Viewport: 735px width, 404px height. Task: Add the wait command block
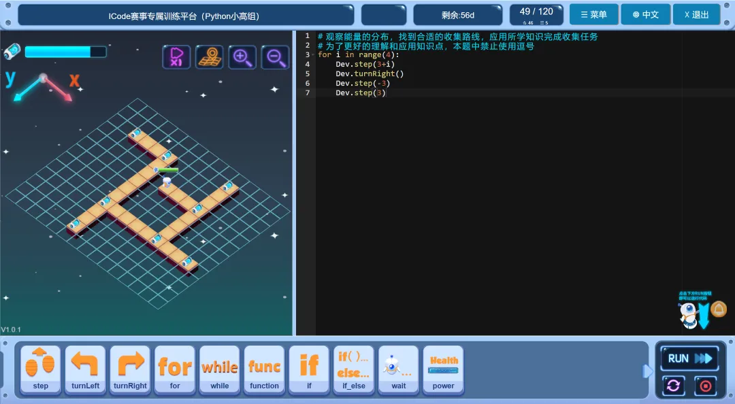tap(398, 370)
